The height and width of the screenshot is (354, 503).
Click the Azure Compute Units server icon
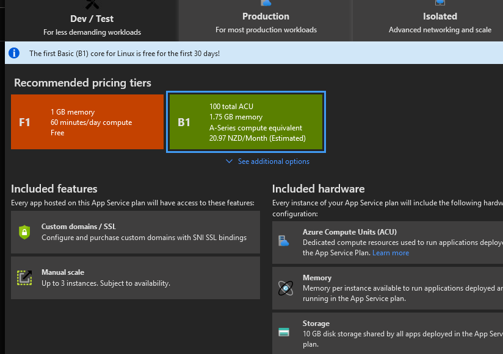pos(284,241)
